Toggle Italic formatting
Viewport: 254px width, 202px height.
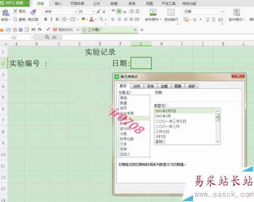[51, 19]
